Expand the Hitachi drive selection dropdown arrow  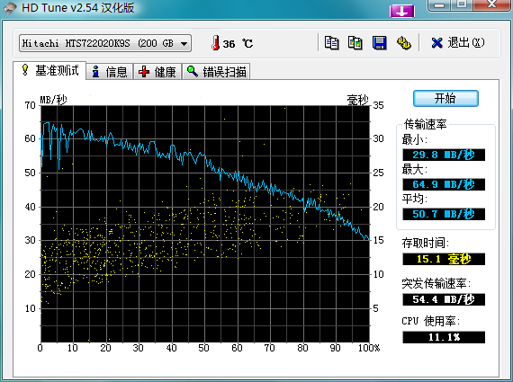point(184,43)
